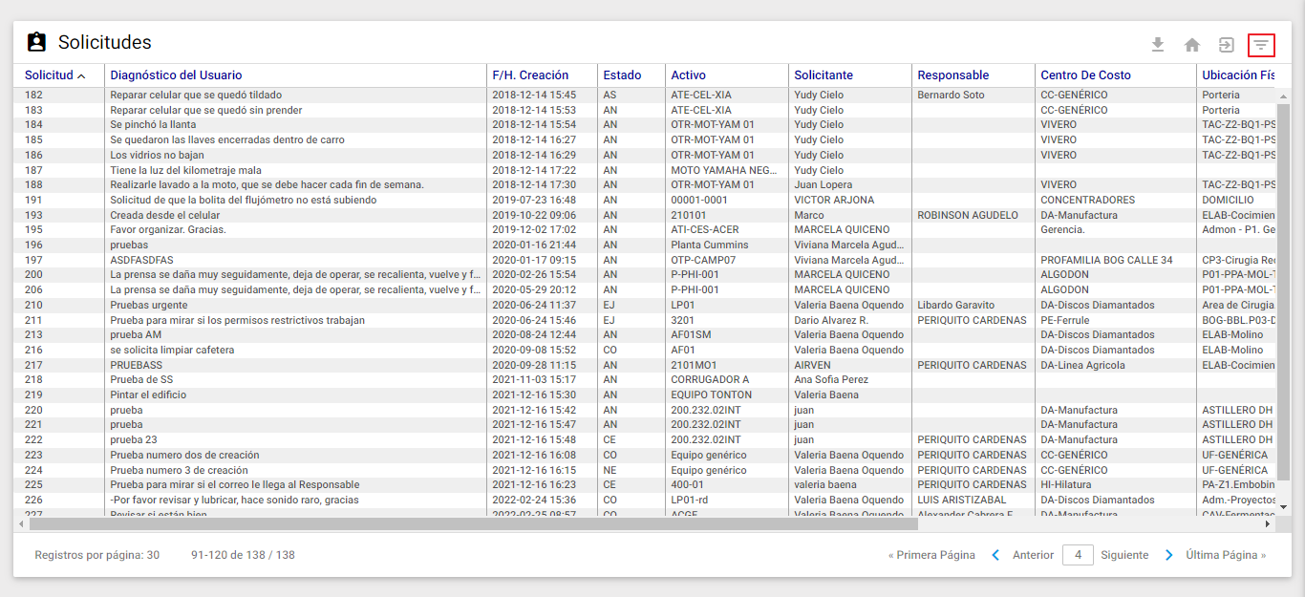Viewport: 1305px width, 597px height.
Task: Click 'Pintar el edificio' cell
Action: [150, 394]
